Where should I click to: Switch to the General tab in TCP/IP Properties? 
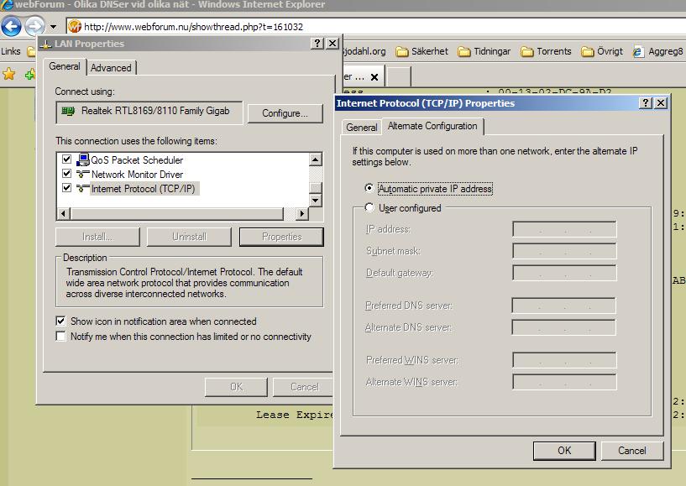[361, 128]
